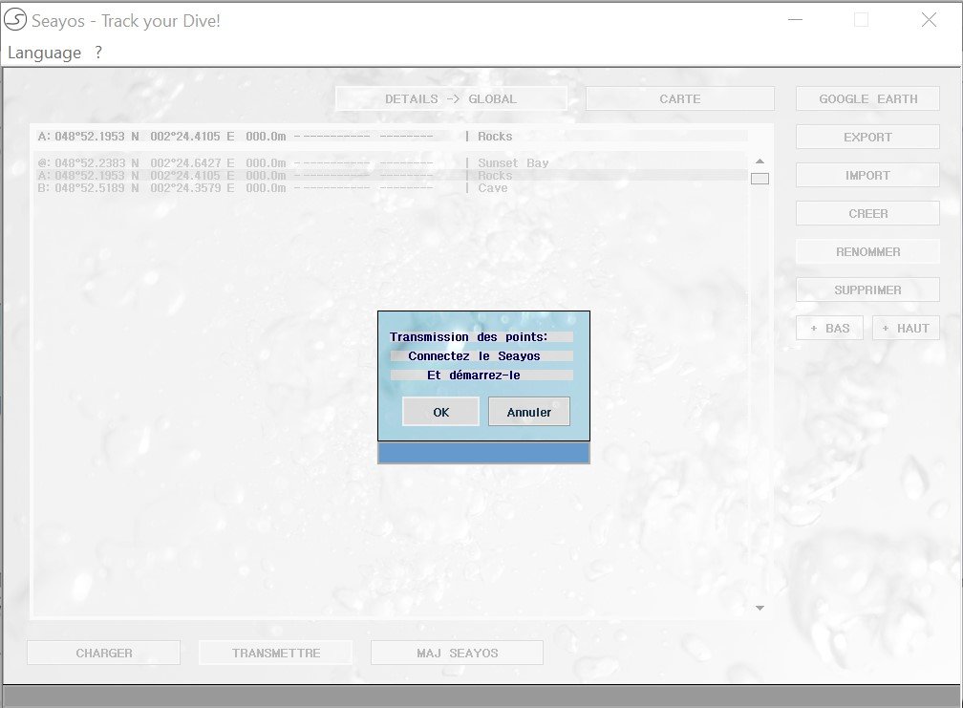Click the 'Et démarrez-le' dialog line
The width and height of the screenshot is (963, 708).
pos(474,375)
